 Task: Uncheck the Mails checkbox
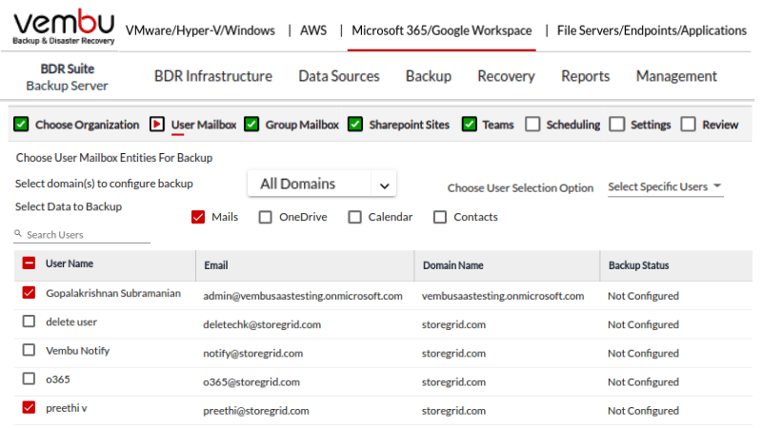(198, 217)
